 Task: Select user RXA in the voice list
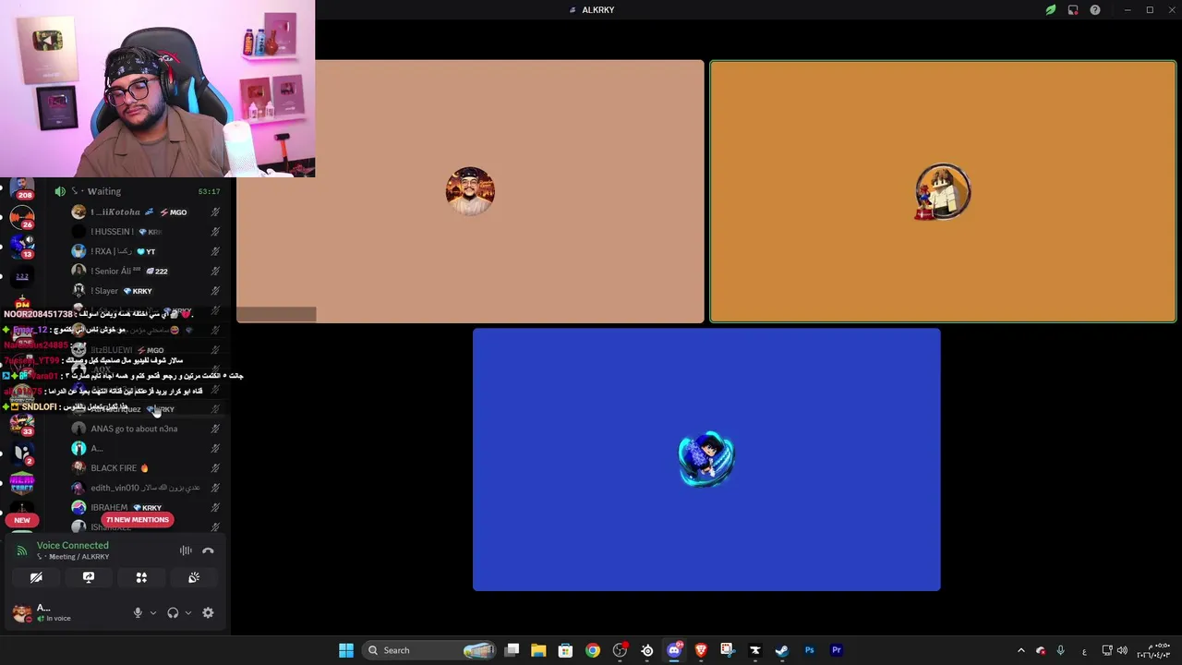145,251
